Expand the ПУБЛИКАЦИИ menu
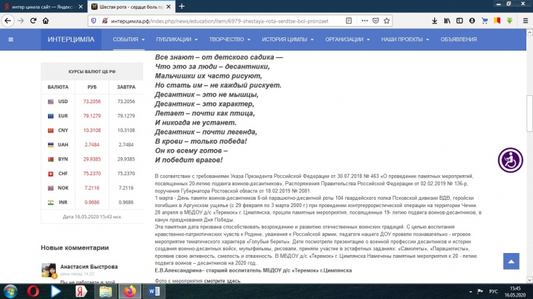Screen dimensions: 533x299 tap(177, 39)
